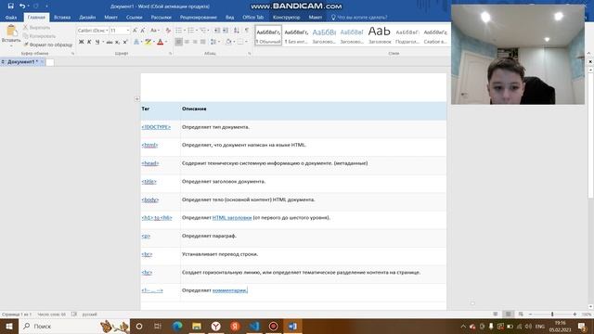Click the table move handle above the Тег header
This screenshot has width=594, height=334.
coord(136,99)
